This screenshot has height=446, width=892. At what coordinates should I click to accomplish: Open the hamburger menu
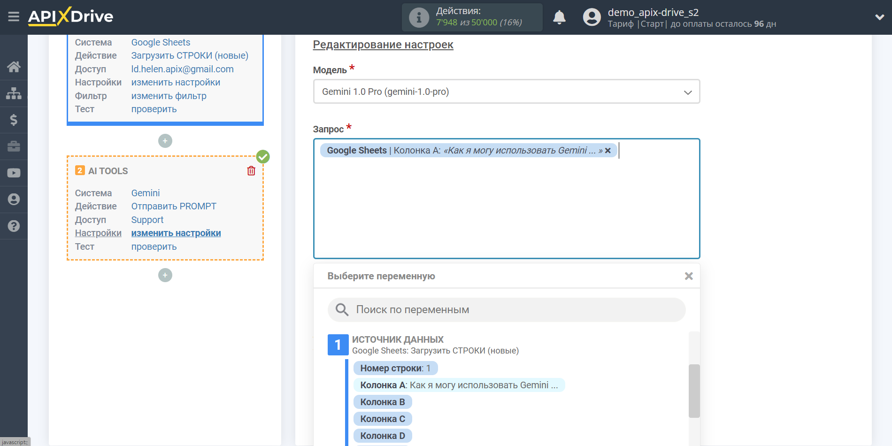pos(14,17)
